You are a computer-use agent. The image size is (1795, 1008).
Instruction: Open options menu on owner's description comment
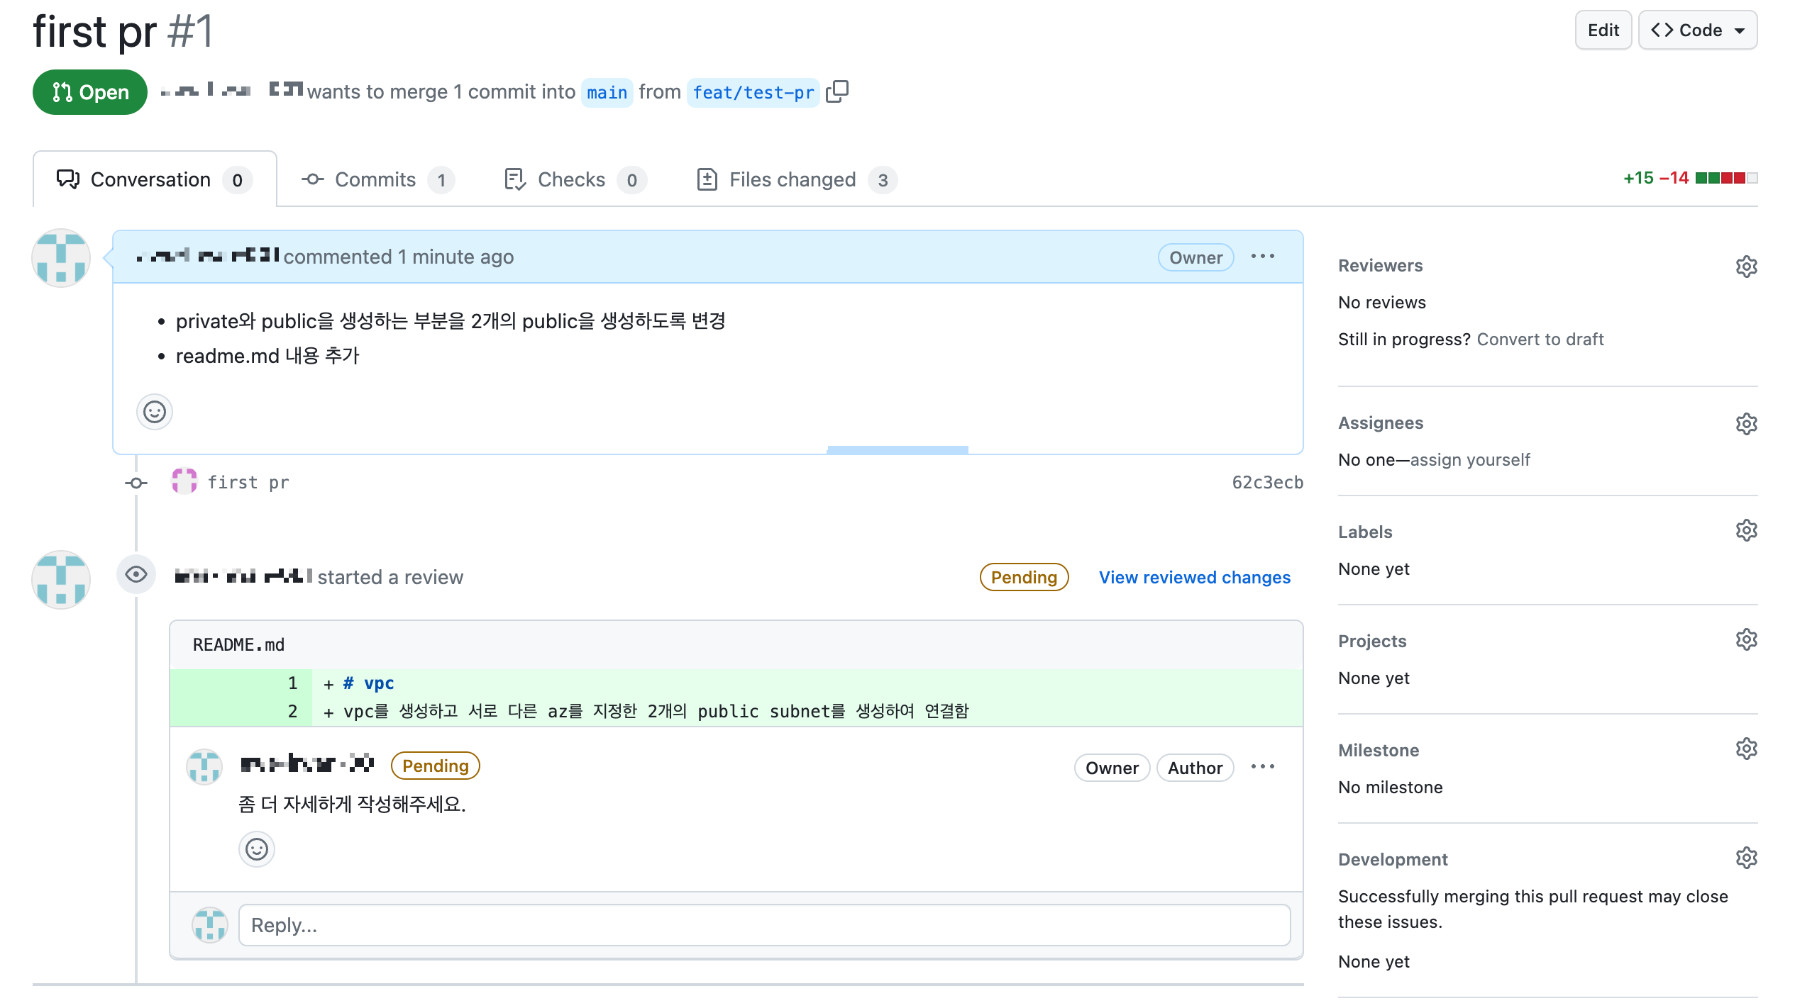pos(1262,257)
